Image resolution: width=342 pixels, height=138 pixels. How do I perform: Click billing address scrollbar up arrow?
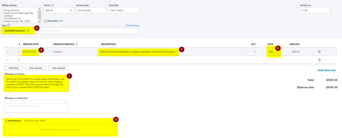[x=39, y=9]
